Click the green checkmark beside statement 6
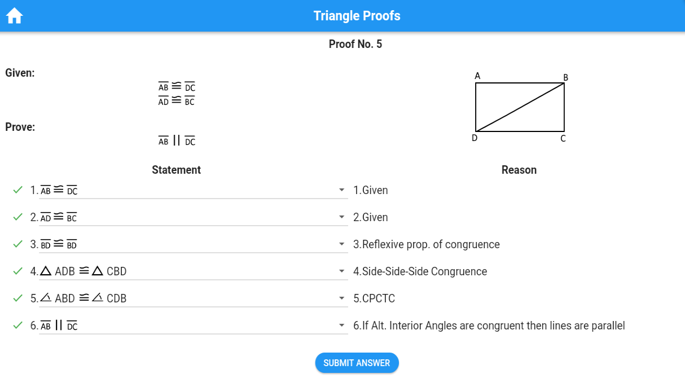Screen dimensions: 685x387 tap(17, 326)
